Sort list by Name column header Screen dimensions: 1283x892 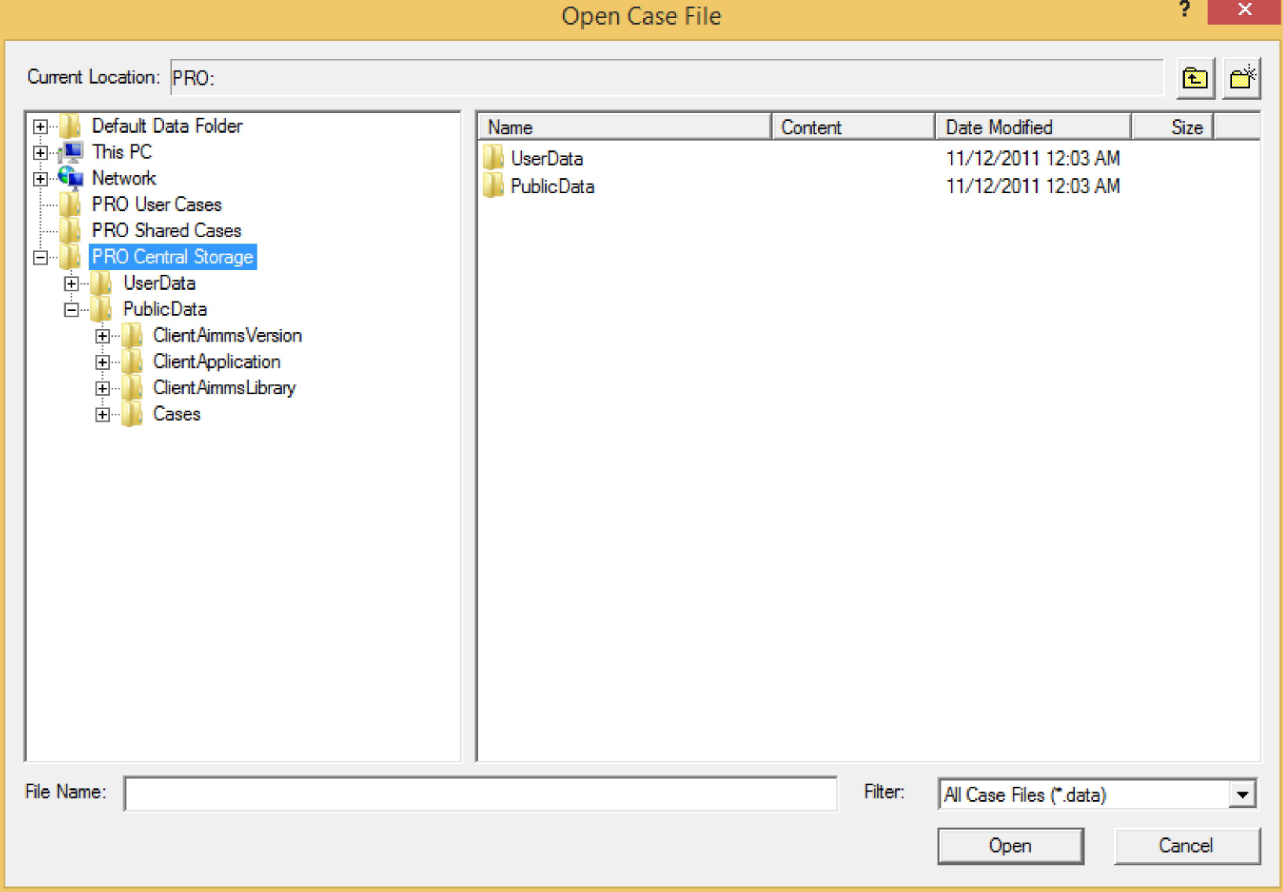(625, 127)
